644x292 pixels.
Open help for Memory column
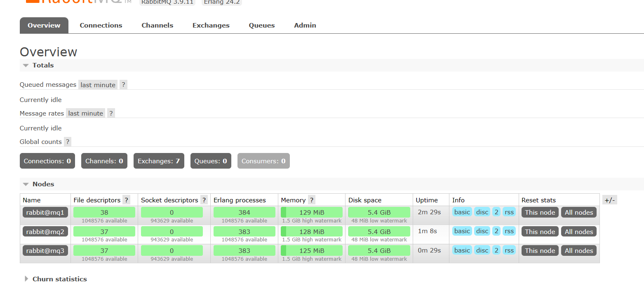312,200
